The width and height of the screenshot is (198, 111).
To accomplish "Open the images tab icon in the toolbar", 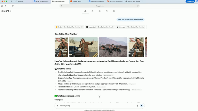I will (x=114, y=11).
